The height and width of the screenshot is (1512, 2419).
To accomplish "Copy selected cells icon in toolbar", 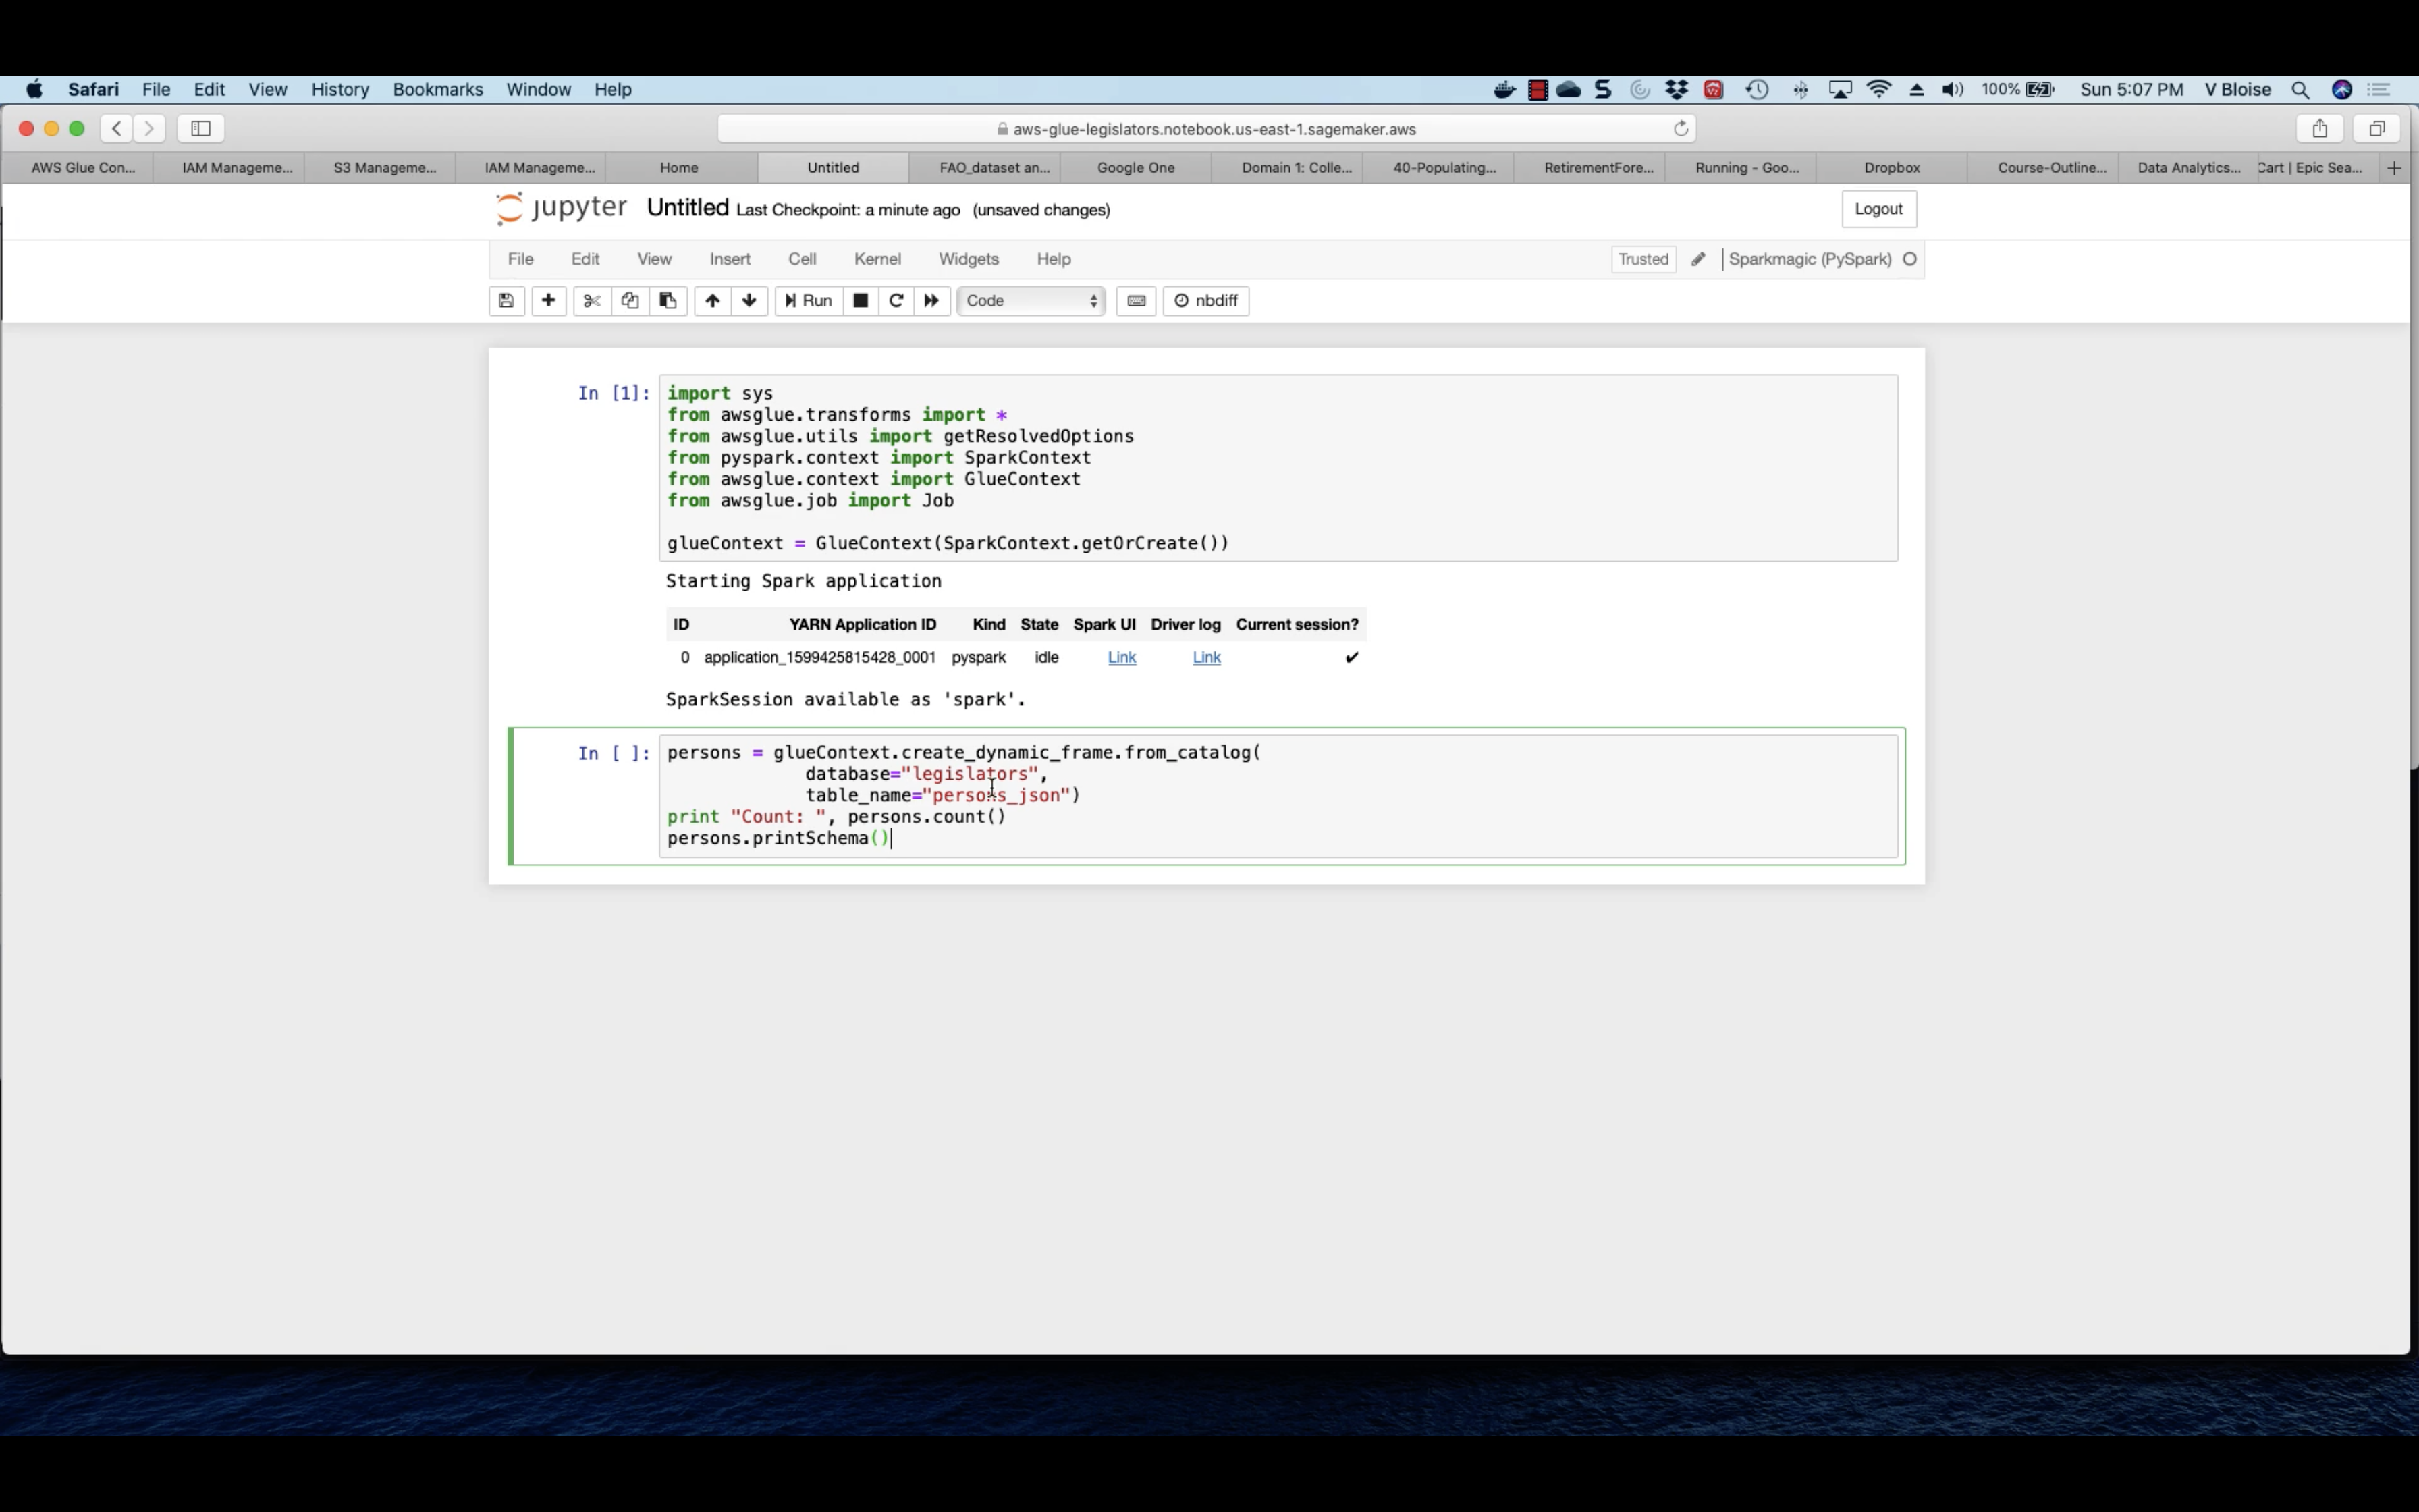I will [630, 301].
